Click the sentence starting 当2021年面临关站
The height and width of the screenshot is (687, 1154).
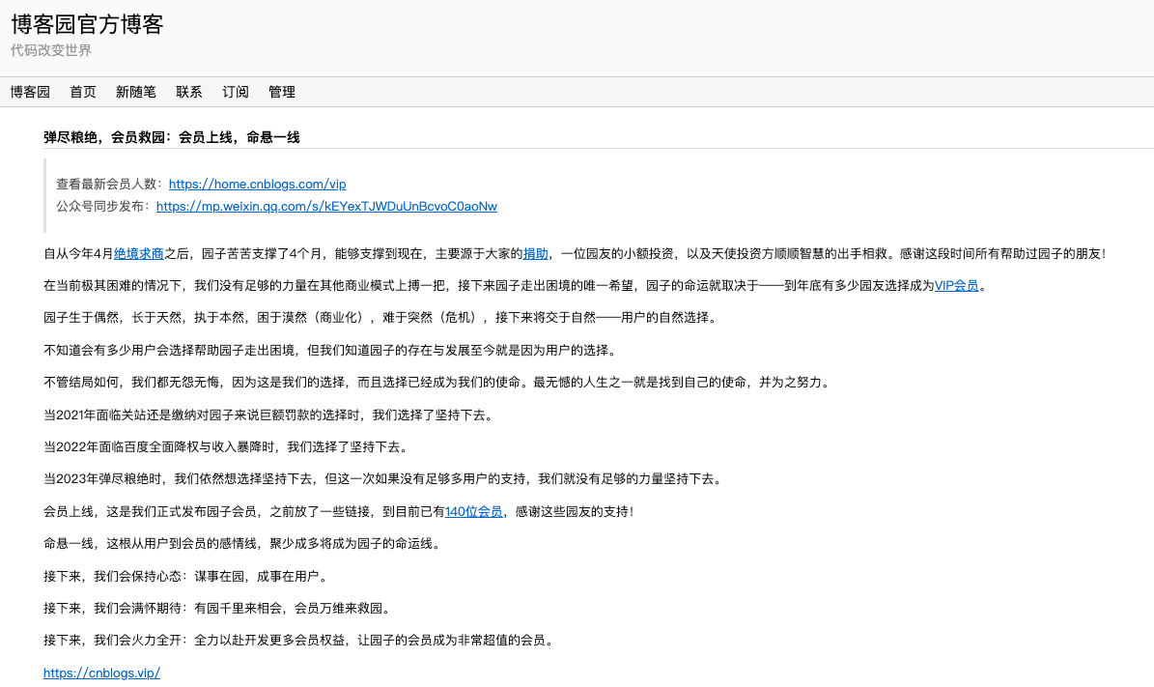pyautogui.click(x=267, y=415)
